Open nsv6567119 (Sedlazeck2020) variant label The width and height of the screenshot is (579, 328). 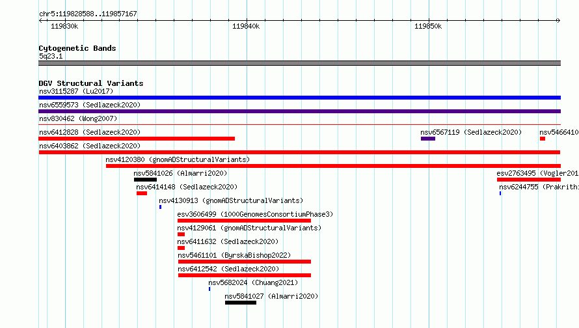pyautogui.click(x=471, y=132)
